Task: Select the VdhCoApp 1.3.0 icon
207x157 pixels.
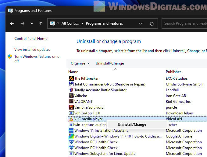Action: [x=71, y=113]
